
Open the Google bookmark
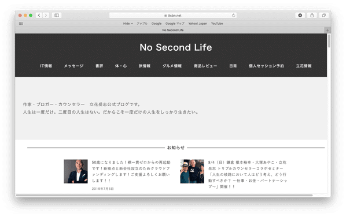coord(156,24)
